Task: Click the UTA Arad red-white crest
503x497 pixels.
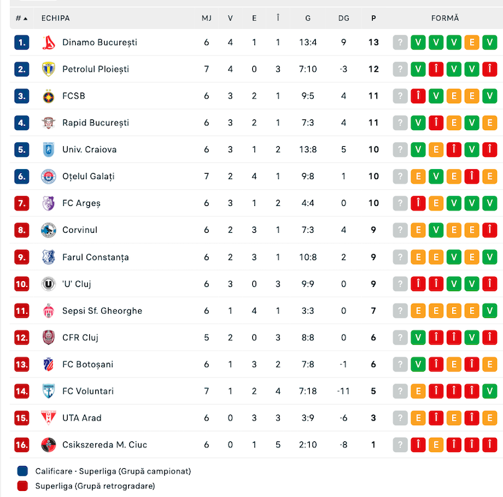Action: pyautogui.click(x=48, y=418)
